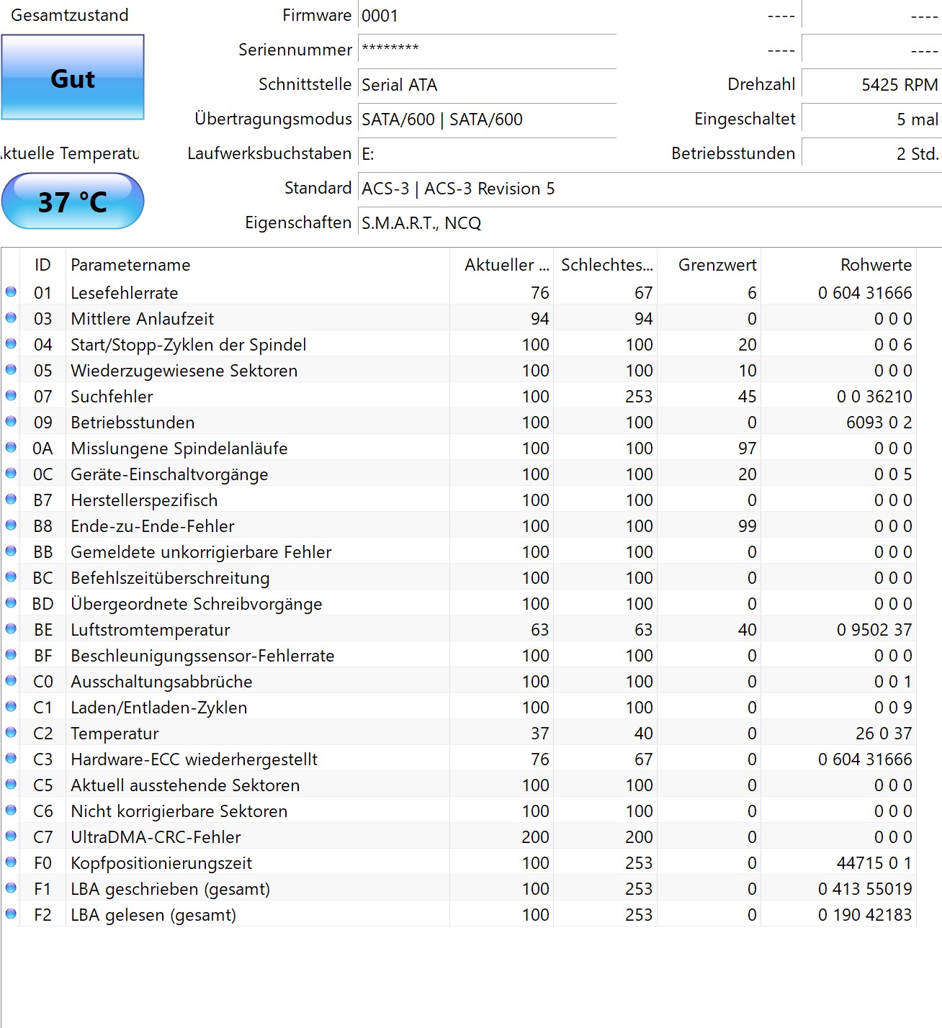Click status dot for Laden/Entladen-Zyklen
The width and height of the screenshot is (942, 1028).
[x=11, y=706]
